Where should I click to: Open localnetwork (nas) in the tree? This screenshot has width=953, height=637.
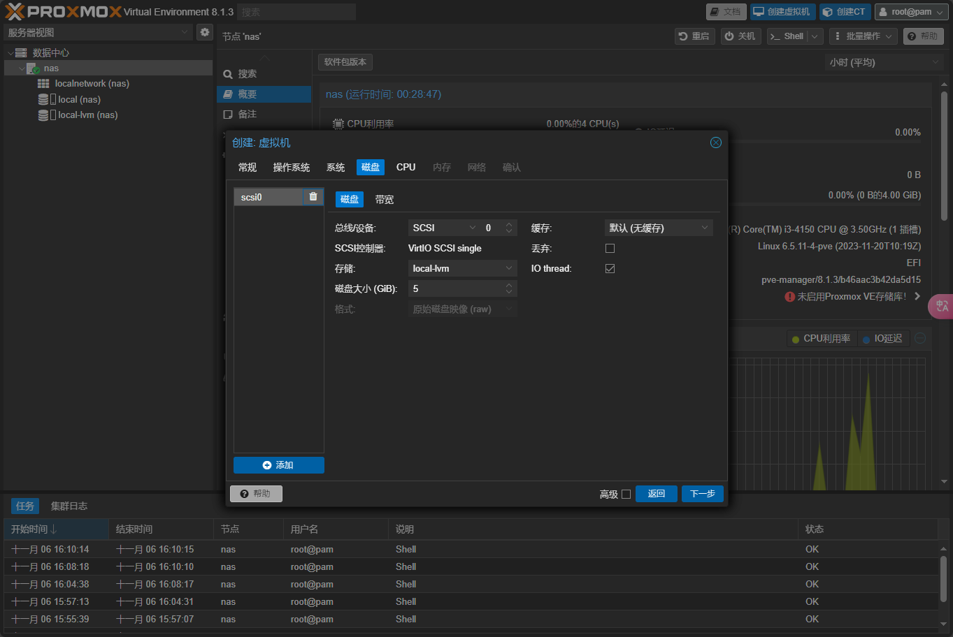(92, 84)
